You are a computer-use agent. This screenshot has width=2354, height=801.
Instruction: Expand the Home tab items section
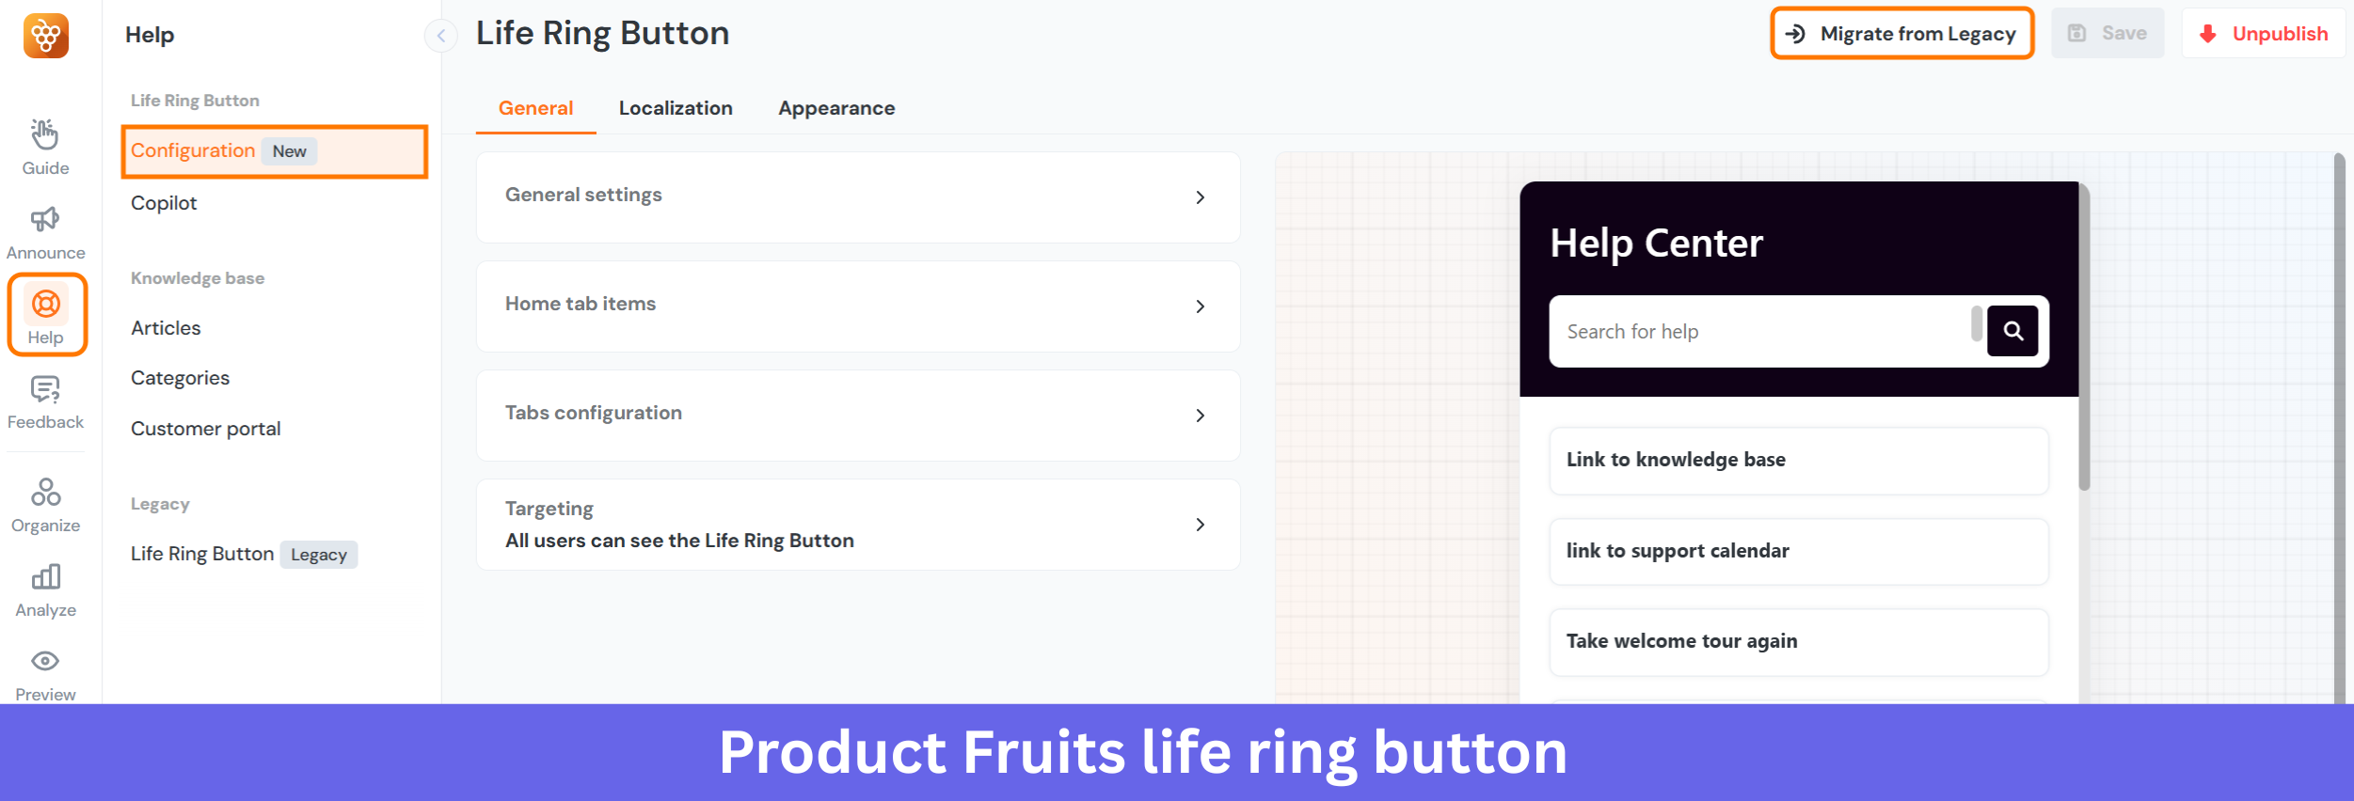click(x=858, y=306)
